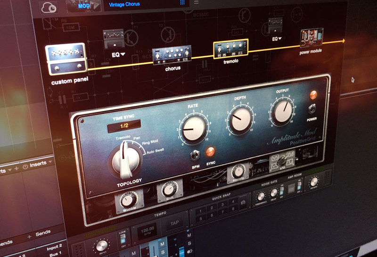This screenshot has height=257, width=377.
Task: Toggle the Amp Room on/off switch
Action: 299,185
